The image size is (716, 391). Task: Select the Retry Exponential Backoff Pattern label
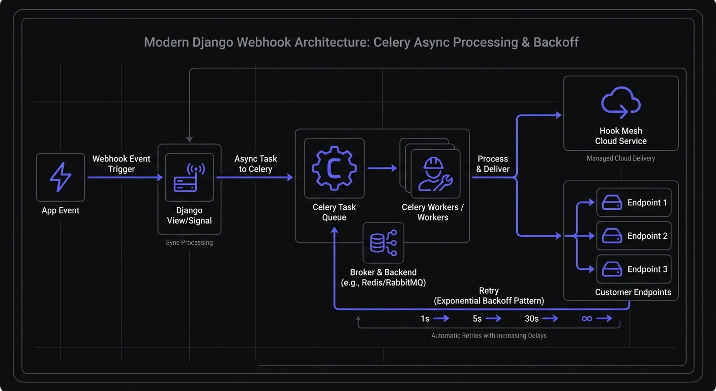489,296
